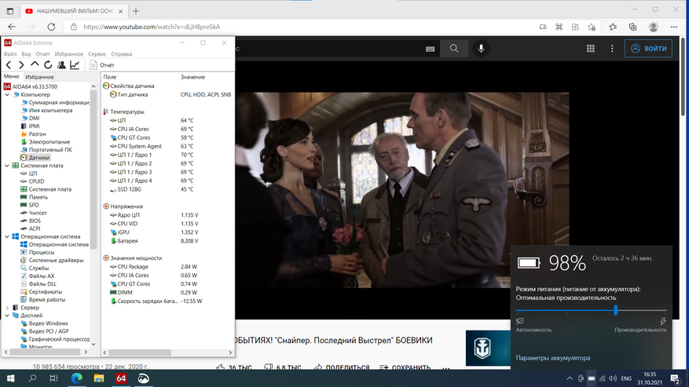Image resolution: width=689 pixels, height=387 pixels.
Task: Select the IPMI tree item
Action: 31,126
